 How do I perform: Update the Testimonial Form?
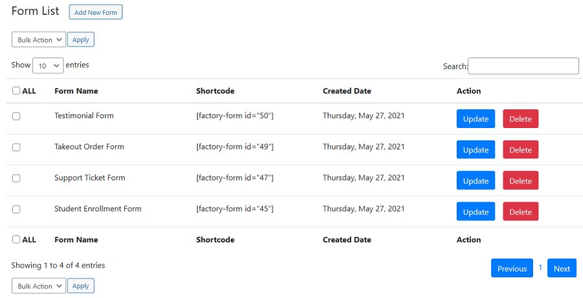[x=475, y=119]
